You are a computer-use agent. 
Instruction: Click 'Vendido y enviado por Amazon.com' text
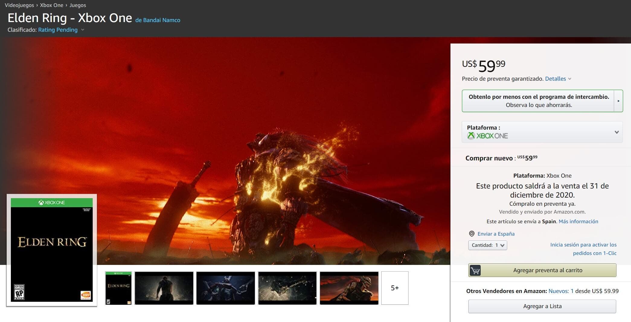coord(542,212)
